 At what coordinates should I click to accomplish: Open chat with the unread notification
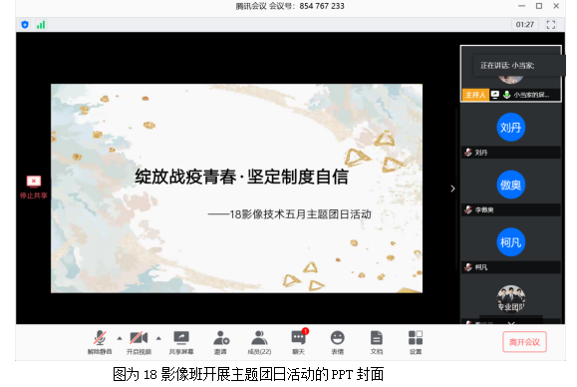(299, 342)
